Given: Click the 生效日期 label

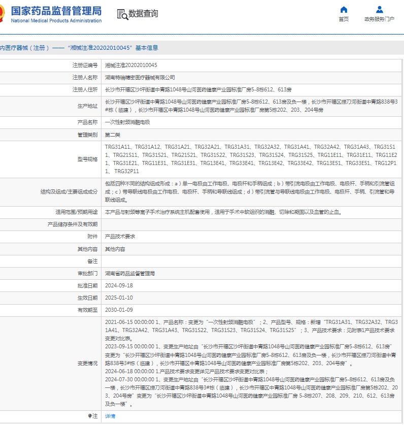Looking at the screenshot, I should click(87, 298).
